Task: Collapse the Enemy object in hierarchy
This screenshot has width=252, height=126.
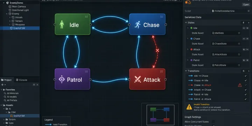Action: pos(7,14)
